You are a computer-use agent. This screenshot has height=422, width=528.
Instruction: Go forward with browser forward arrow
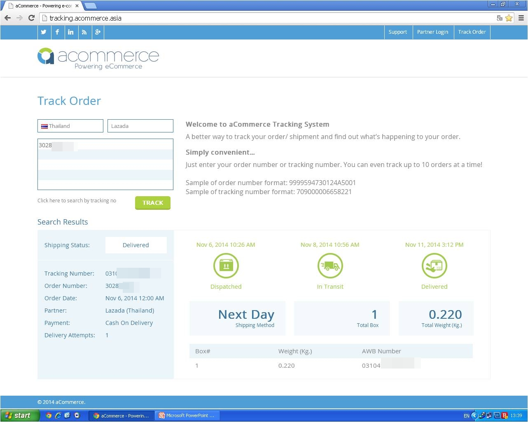(x=19, y=18)
